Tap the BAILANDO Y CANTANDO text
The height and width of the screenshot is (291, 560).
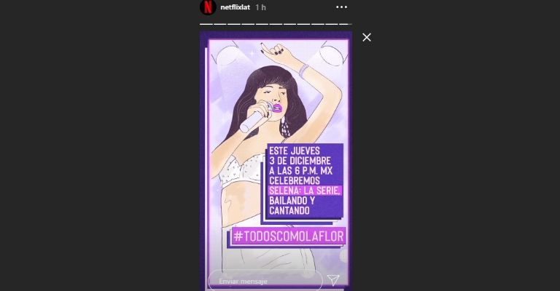pos(292,205)
